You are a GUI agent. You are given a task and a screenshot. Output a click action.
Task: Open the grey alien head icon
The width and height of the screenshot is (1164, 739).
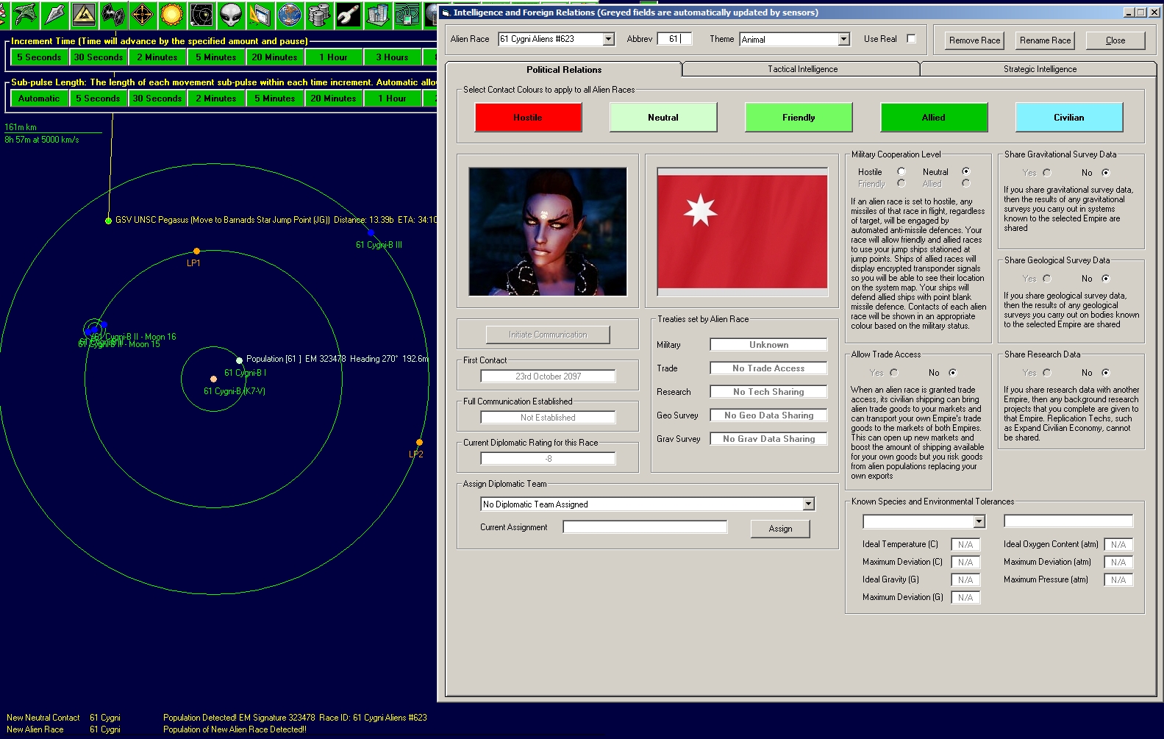click(231, 13)
